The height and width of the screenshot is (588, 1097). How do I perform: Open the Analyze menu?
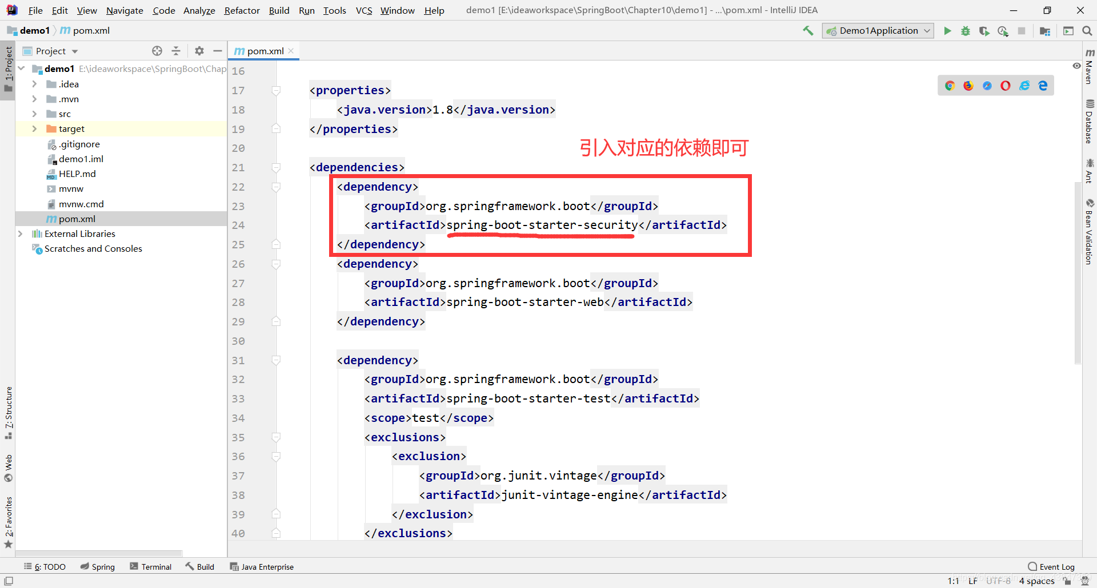(199, 10)
